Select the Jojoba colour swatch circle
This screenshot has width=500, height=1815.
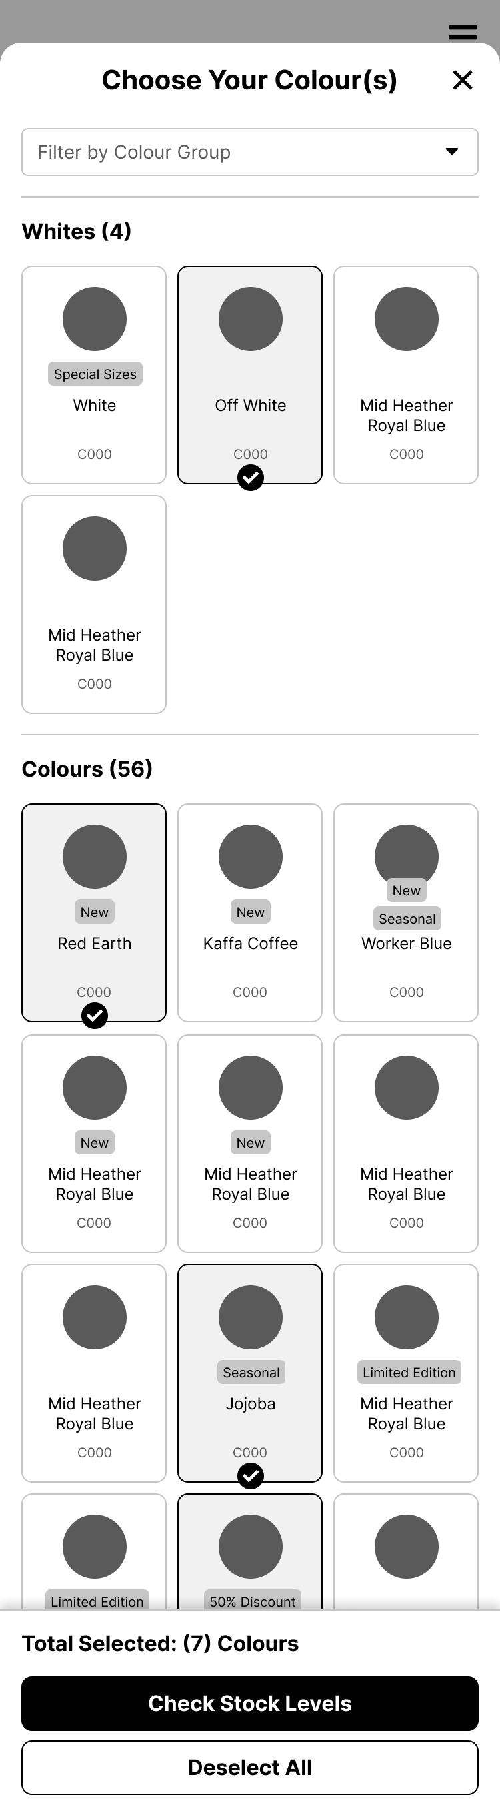pos(251,1317)
